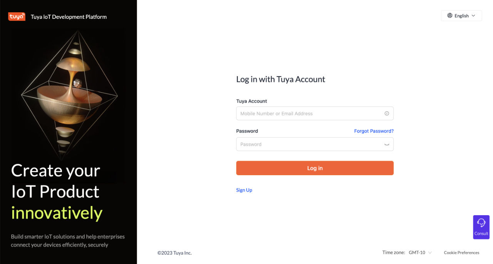Screen dimensions: 493x264
Task: Toggle password visibility eye icon
Action: [387, 144]
